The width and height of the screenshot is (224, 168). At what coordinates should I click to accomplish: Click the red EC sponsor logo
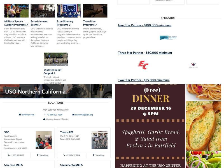pos(143,65)
